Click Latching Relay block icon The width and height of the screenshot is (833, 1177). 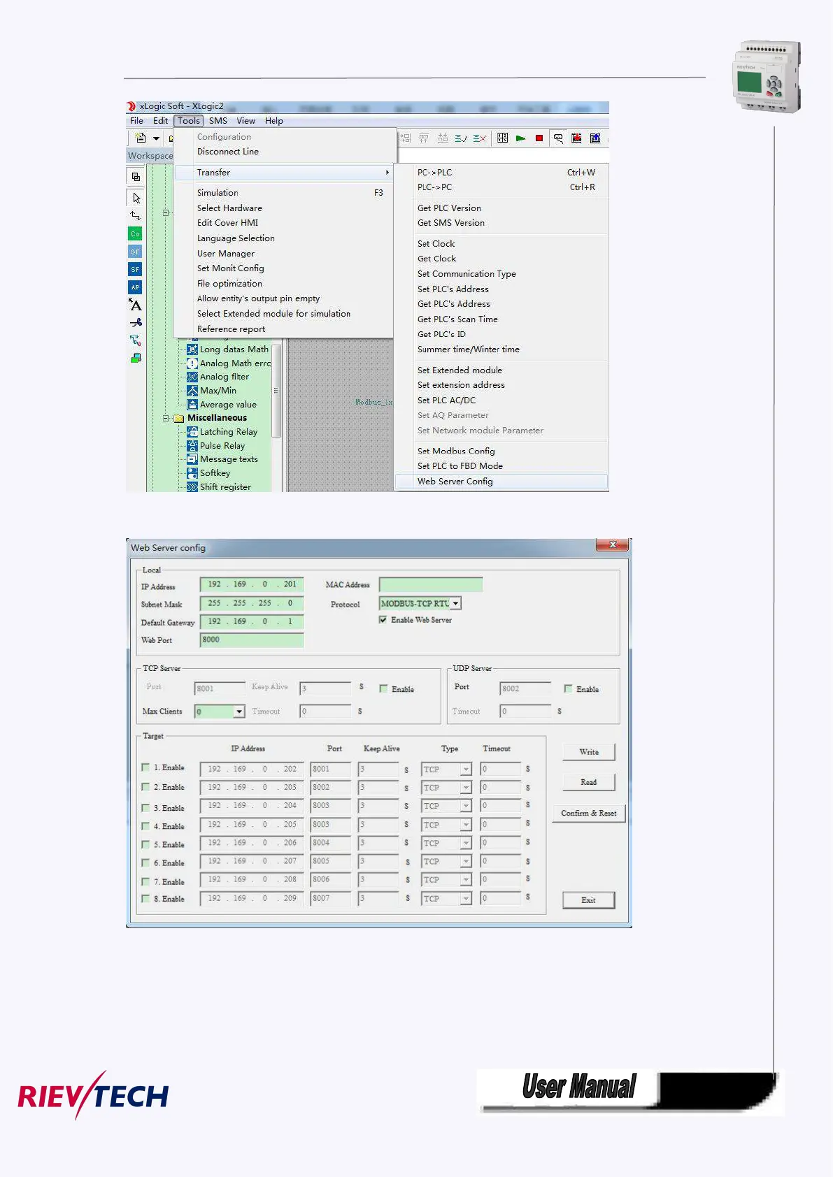[192, 432]
